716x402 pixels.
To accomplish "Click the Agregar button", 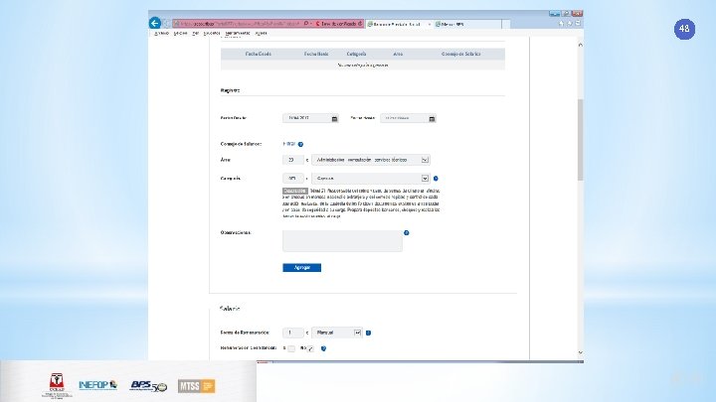I will (302, 268).
